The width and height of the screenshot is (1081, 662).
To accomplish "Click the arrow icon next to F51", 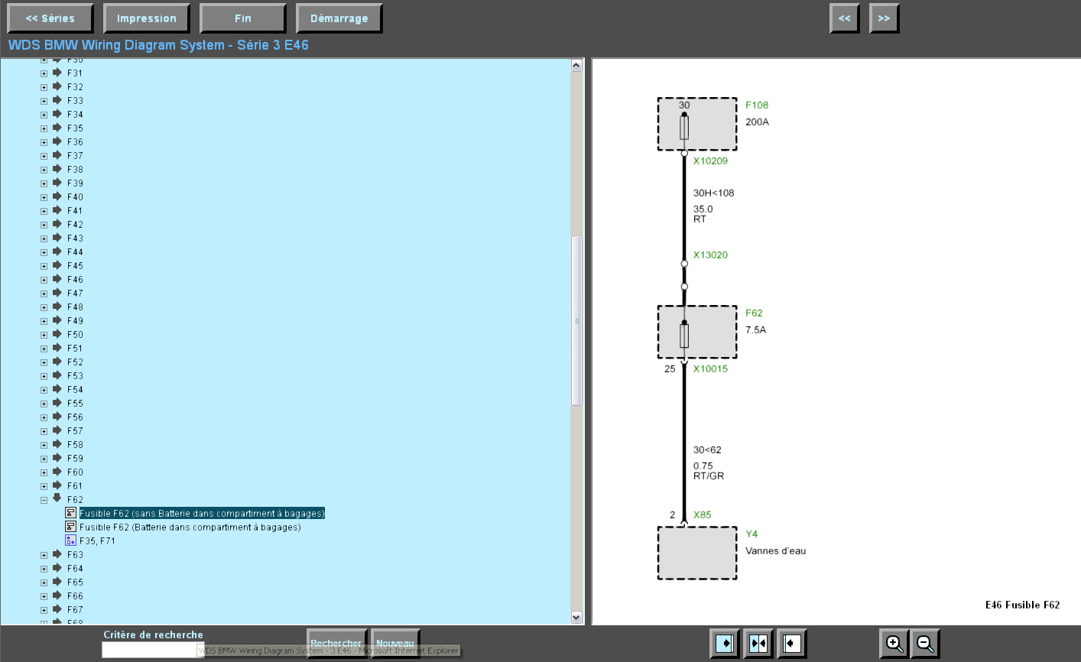I will coord(57,348).
